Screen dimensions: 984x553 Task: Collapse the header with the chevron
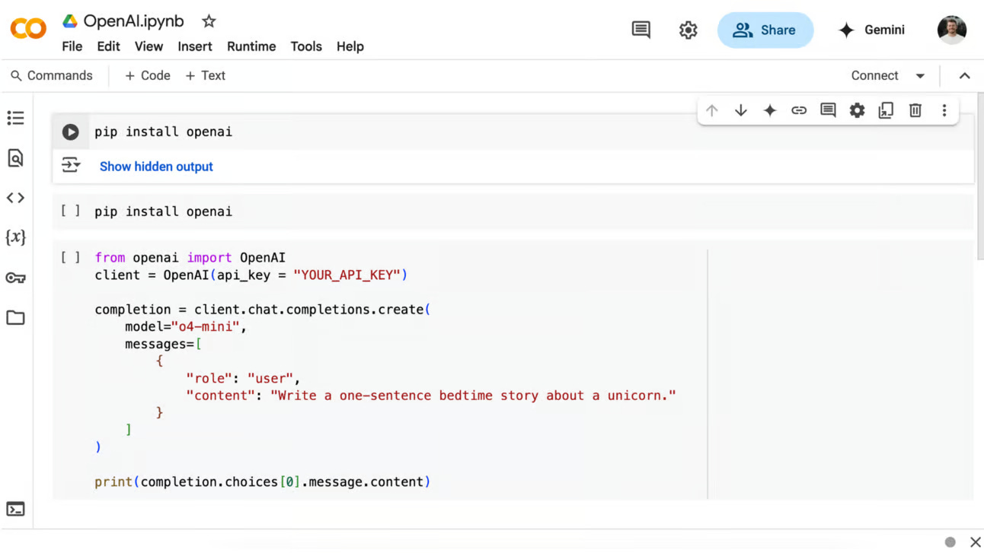pos(964,76)
